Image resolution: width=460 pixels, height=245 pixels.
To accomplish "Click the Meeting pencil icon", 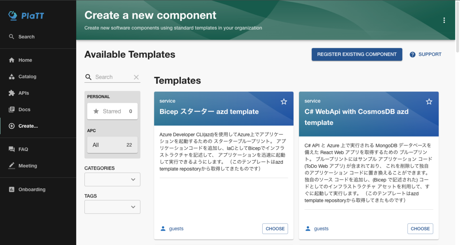I will pos(11,166).
